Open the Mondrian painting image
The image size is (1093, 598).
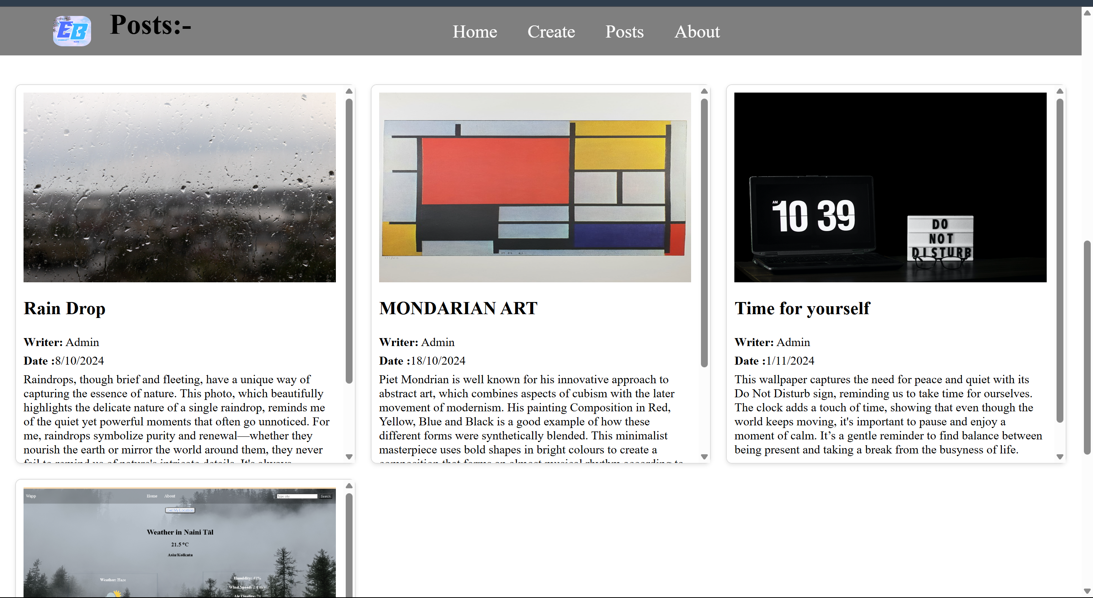(535, 187)
